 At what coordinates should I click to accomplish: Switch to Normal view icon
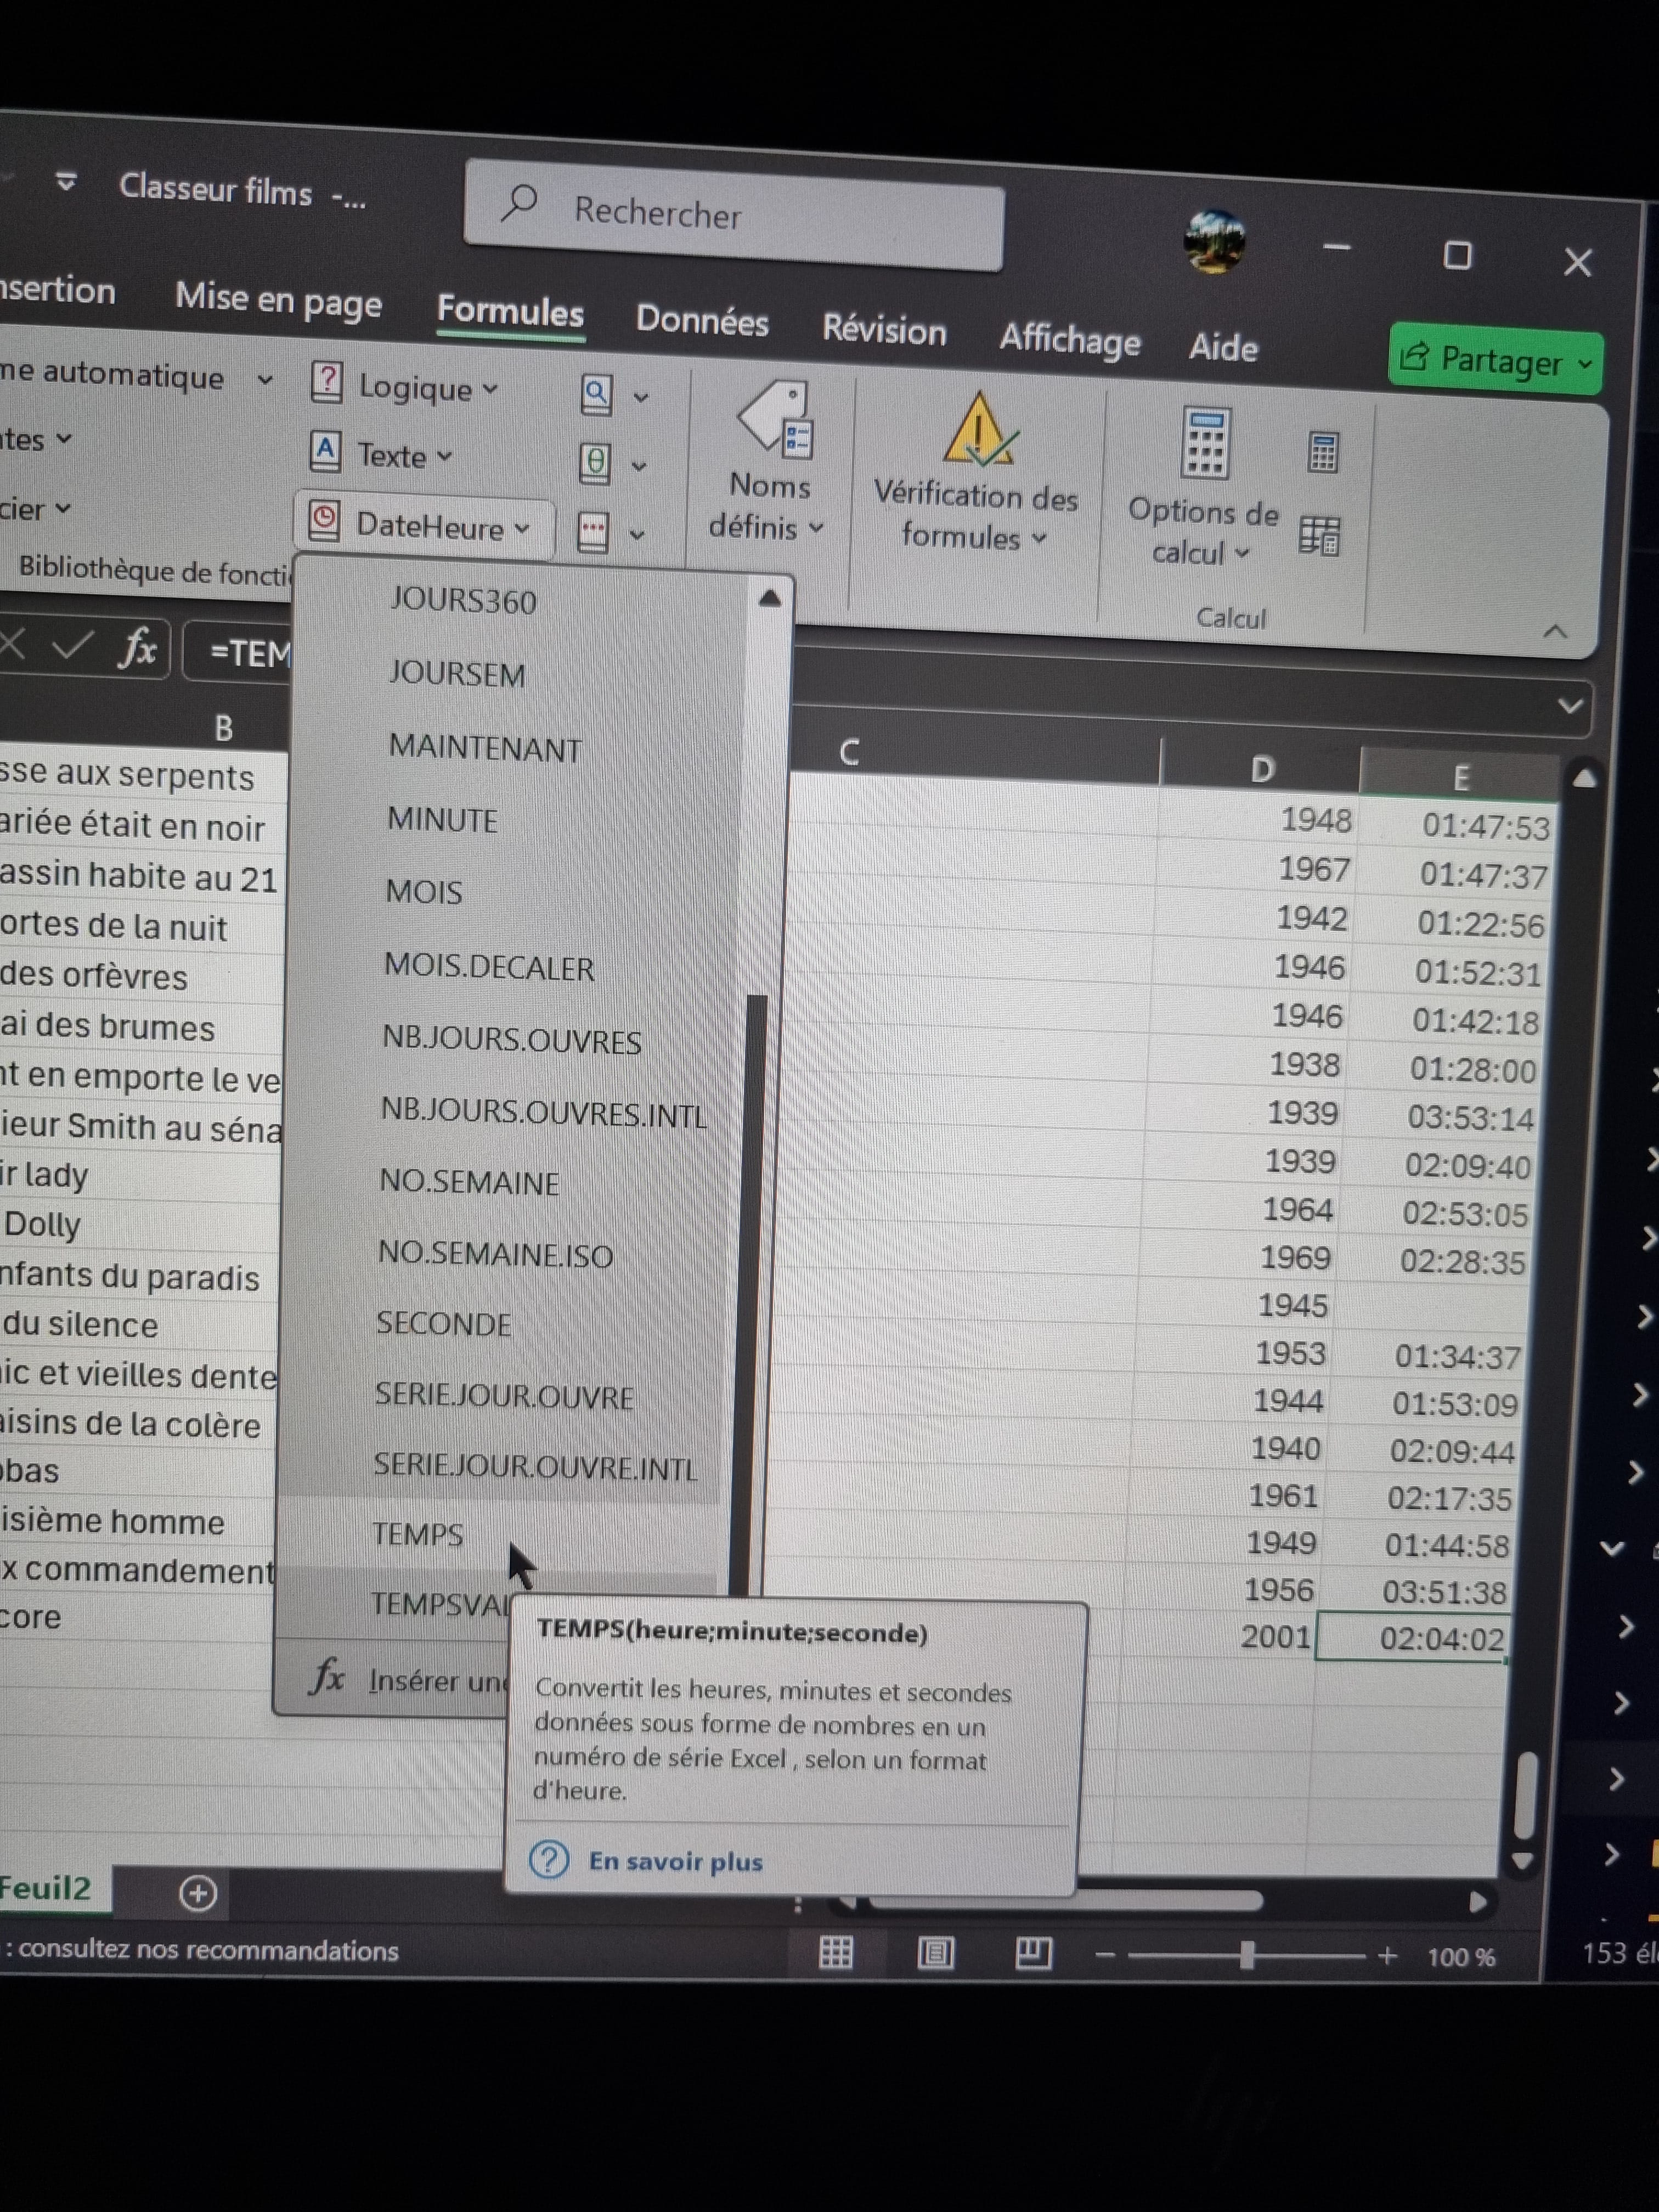836,1952
